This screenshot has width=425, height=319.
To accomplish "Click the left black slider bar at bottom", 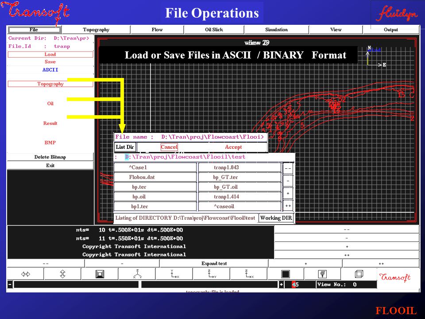I will [x=76, y=284].
